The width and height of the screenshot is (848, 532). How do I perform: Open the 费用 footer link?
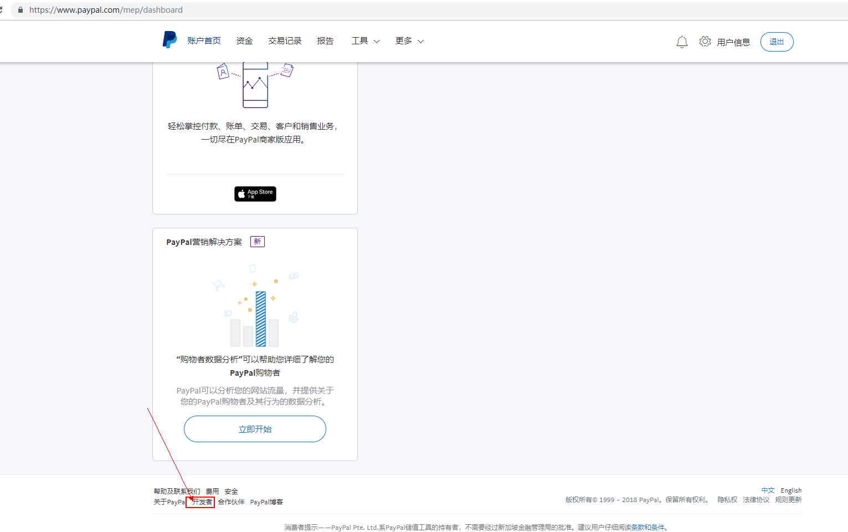[x=212, y=492]
